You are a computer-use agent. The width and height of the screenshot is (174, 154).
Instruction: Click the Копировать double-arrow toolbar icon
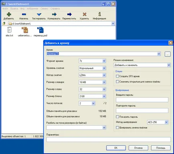pyautogui.click(x=54, y=14)
